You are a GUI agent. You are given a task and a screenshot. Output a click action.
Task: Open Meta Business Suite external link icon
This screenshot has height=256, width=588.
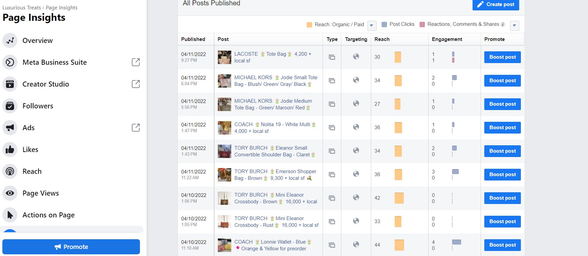click(x=136, y=62)
